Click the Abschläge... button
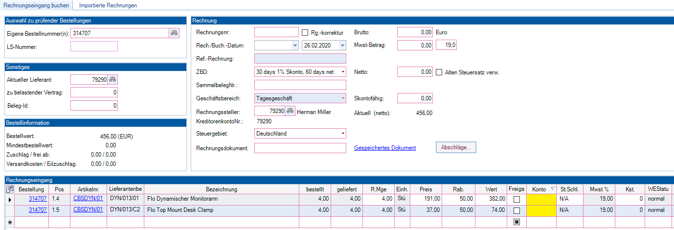The height and width of the screenshot is (230, 674). 456,147
